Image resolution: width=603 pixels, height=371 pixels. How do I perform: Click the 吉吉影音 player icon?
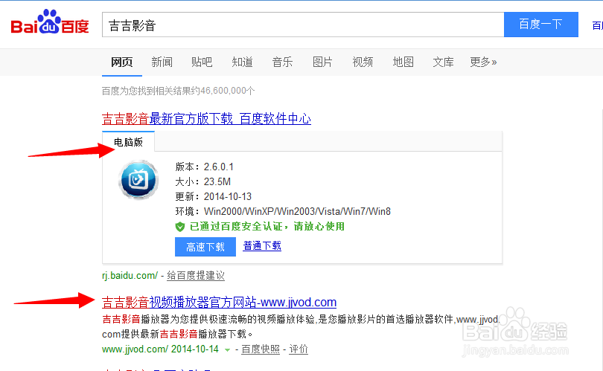tap(138, 179)
